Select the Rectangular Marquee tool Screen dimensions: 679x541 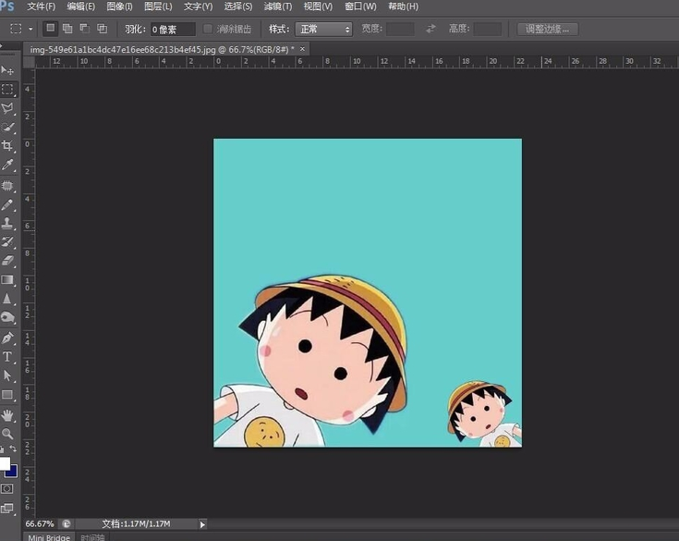coord(7,90)
